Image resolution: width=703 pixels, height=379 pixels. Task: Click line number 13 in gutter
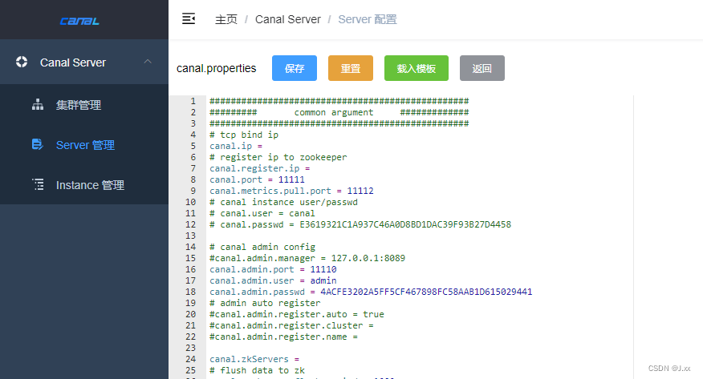[x=191, y=236]
